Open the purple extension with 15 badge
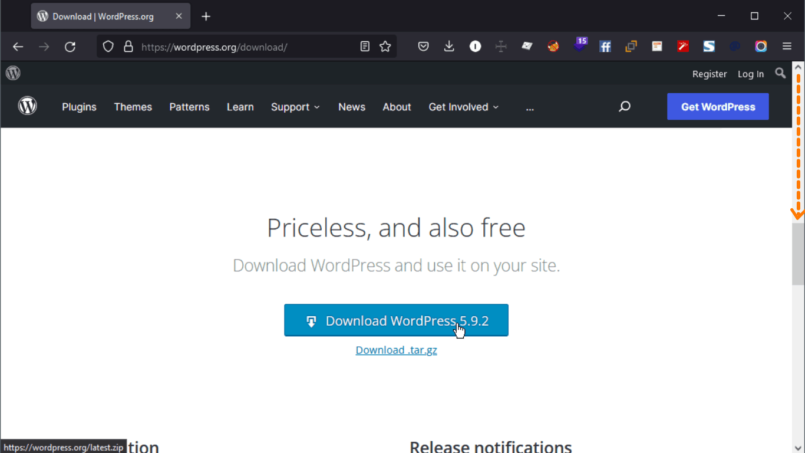Image resolution: width=805 pixels, height=453 pixels. (x=580, y=45)
